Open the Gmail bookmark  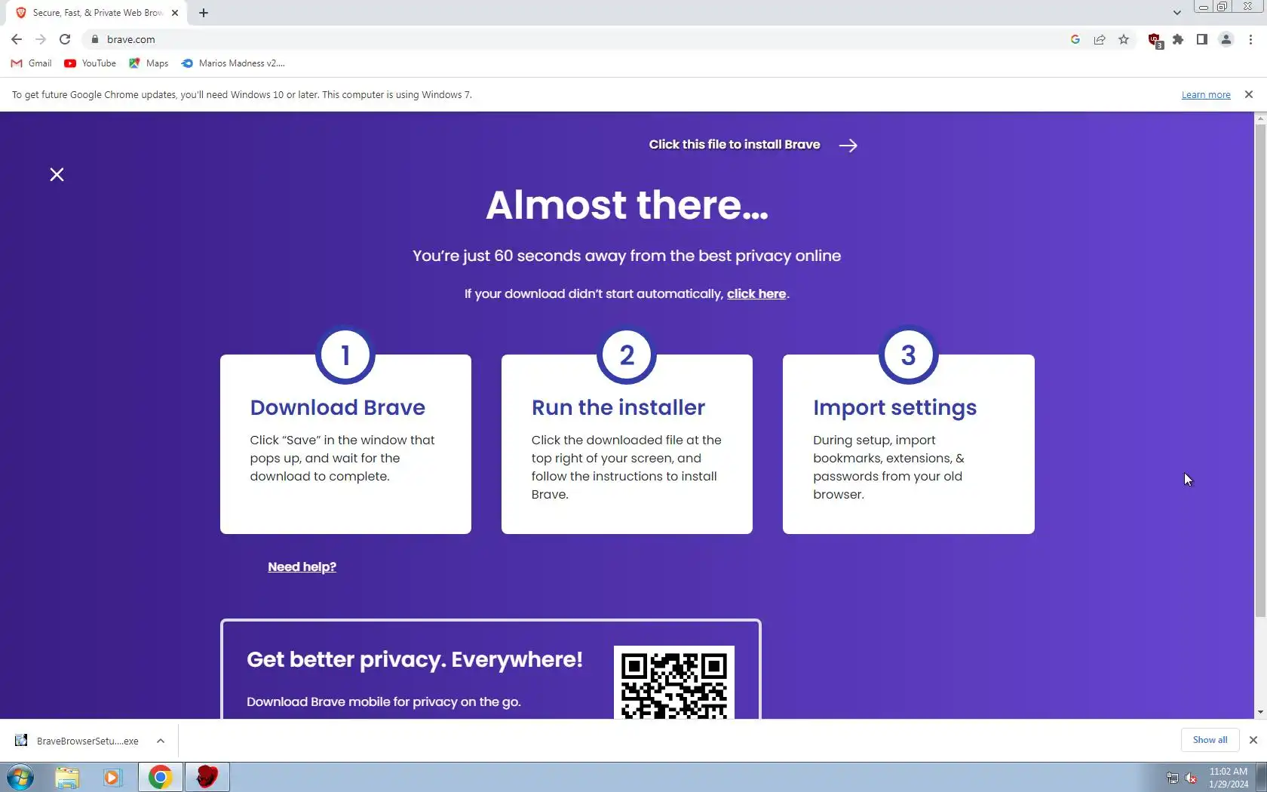coord(31,63)
